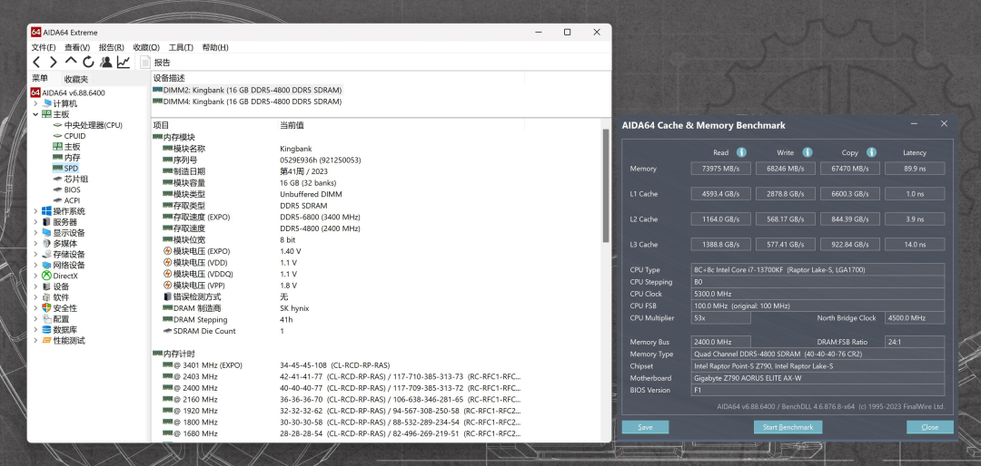
Task: Click the Back navigation arrow
Action: click(36, 62)
